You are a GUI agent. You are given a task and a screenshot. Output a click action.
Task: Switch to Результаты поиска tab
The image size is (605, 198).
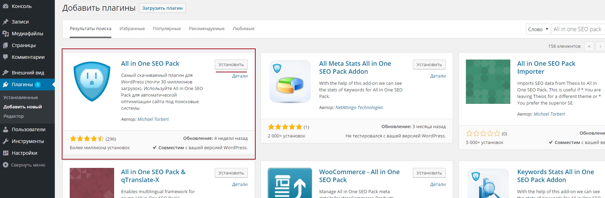[x=91, y=29]
